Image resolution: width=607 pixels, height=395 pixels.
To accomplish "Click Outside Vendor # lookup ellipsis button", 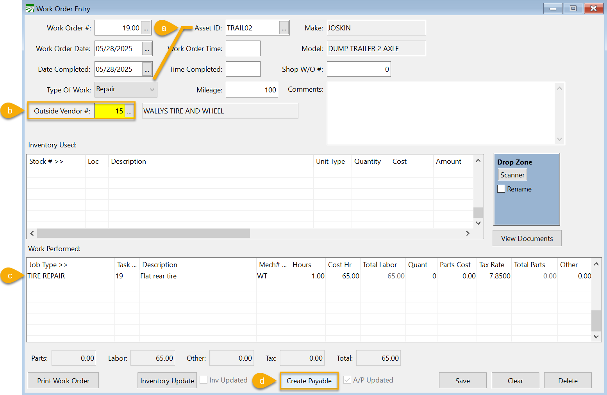I will click(129, 111).
